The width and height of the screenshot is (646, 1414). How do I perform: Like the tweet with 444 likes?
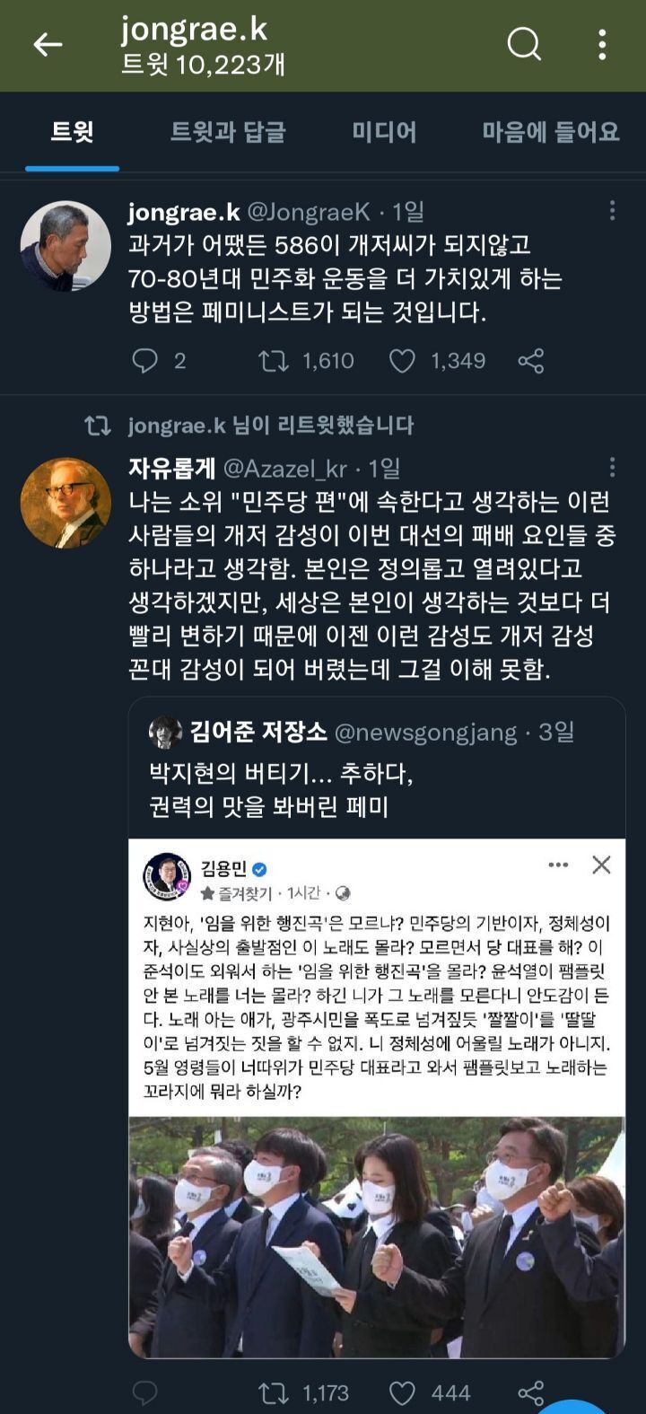click(x=402, y=1392)
